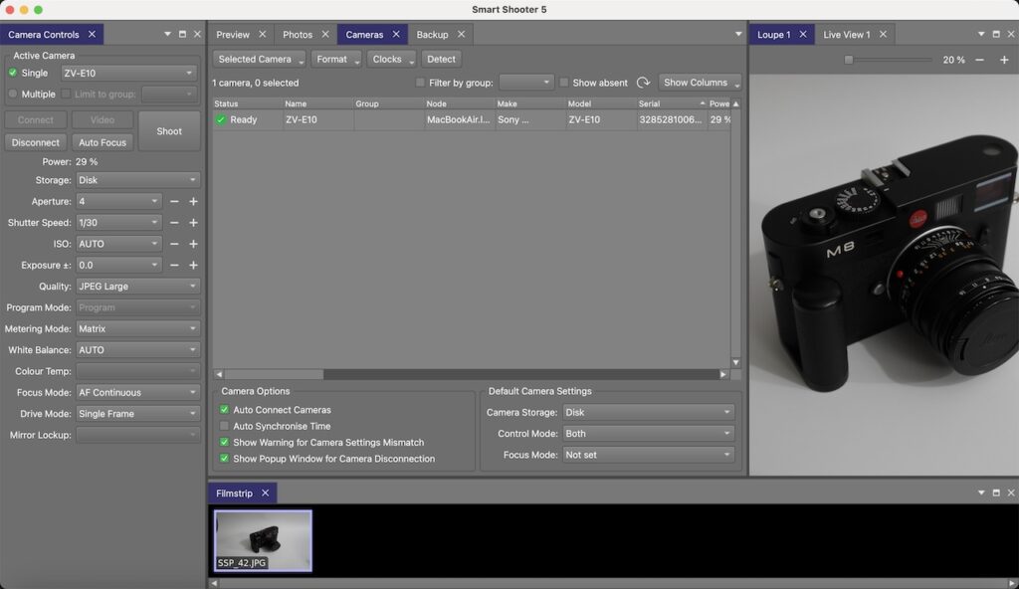The height and width of the screenshot is (589, 1019).
Task: Open the Control Mode dropdown
Action: click(649, 434)
